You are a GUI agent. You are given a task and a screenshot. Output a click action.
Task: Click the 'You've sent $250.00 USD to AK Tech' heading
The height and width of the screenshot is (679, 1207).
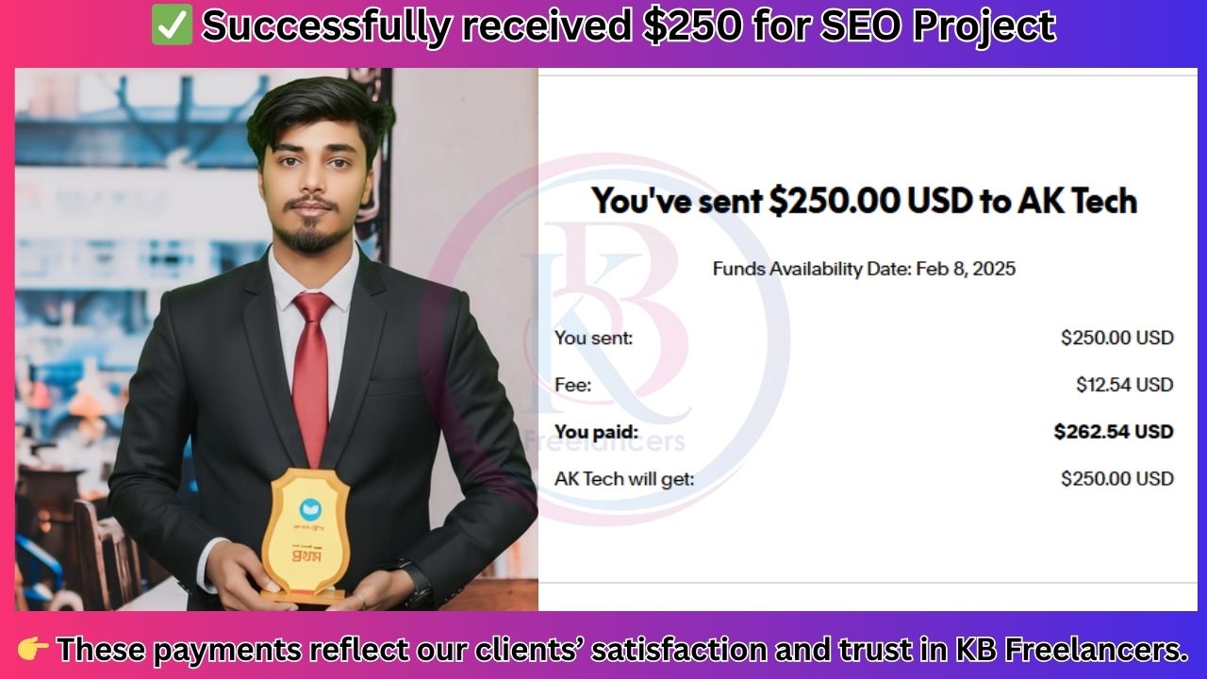(864, 200)
